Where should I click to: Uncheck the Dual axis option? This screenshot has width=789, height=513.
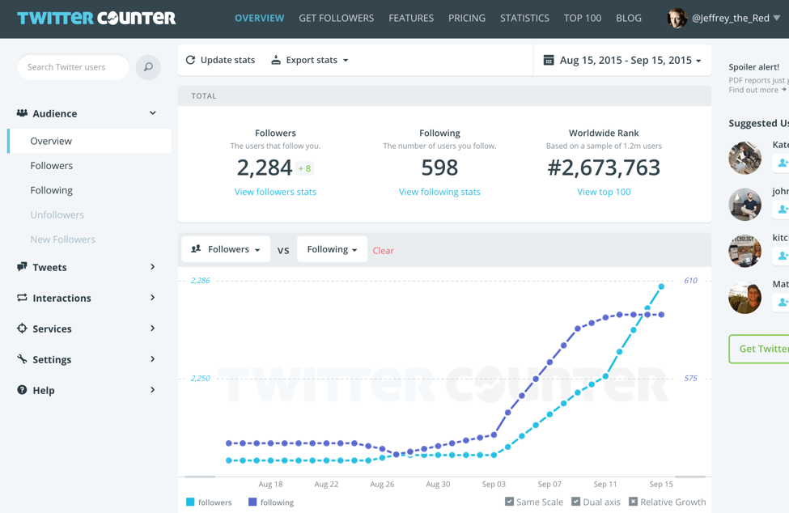tap(577, 502)
